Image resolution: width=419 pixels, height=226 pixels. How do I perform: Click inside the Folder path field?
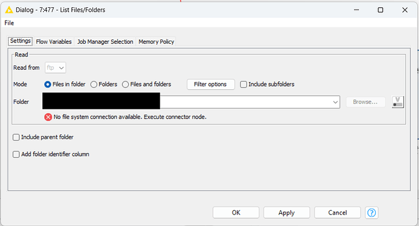tap(191, 102)
